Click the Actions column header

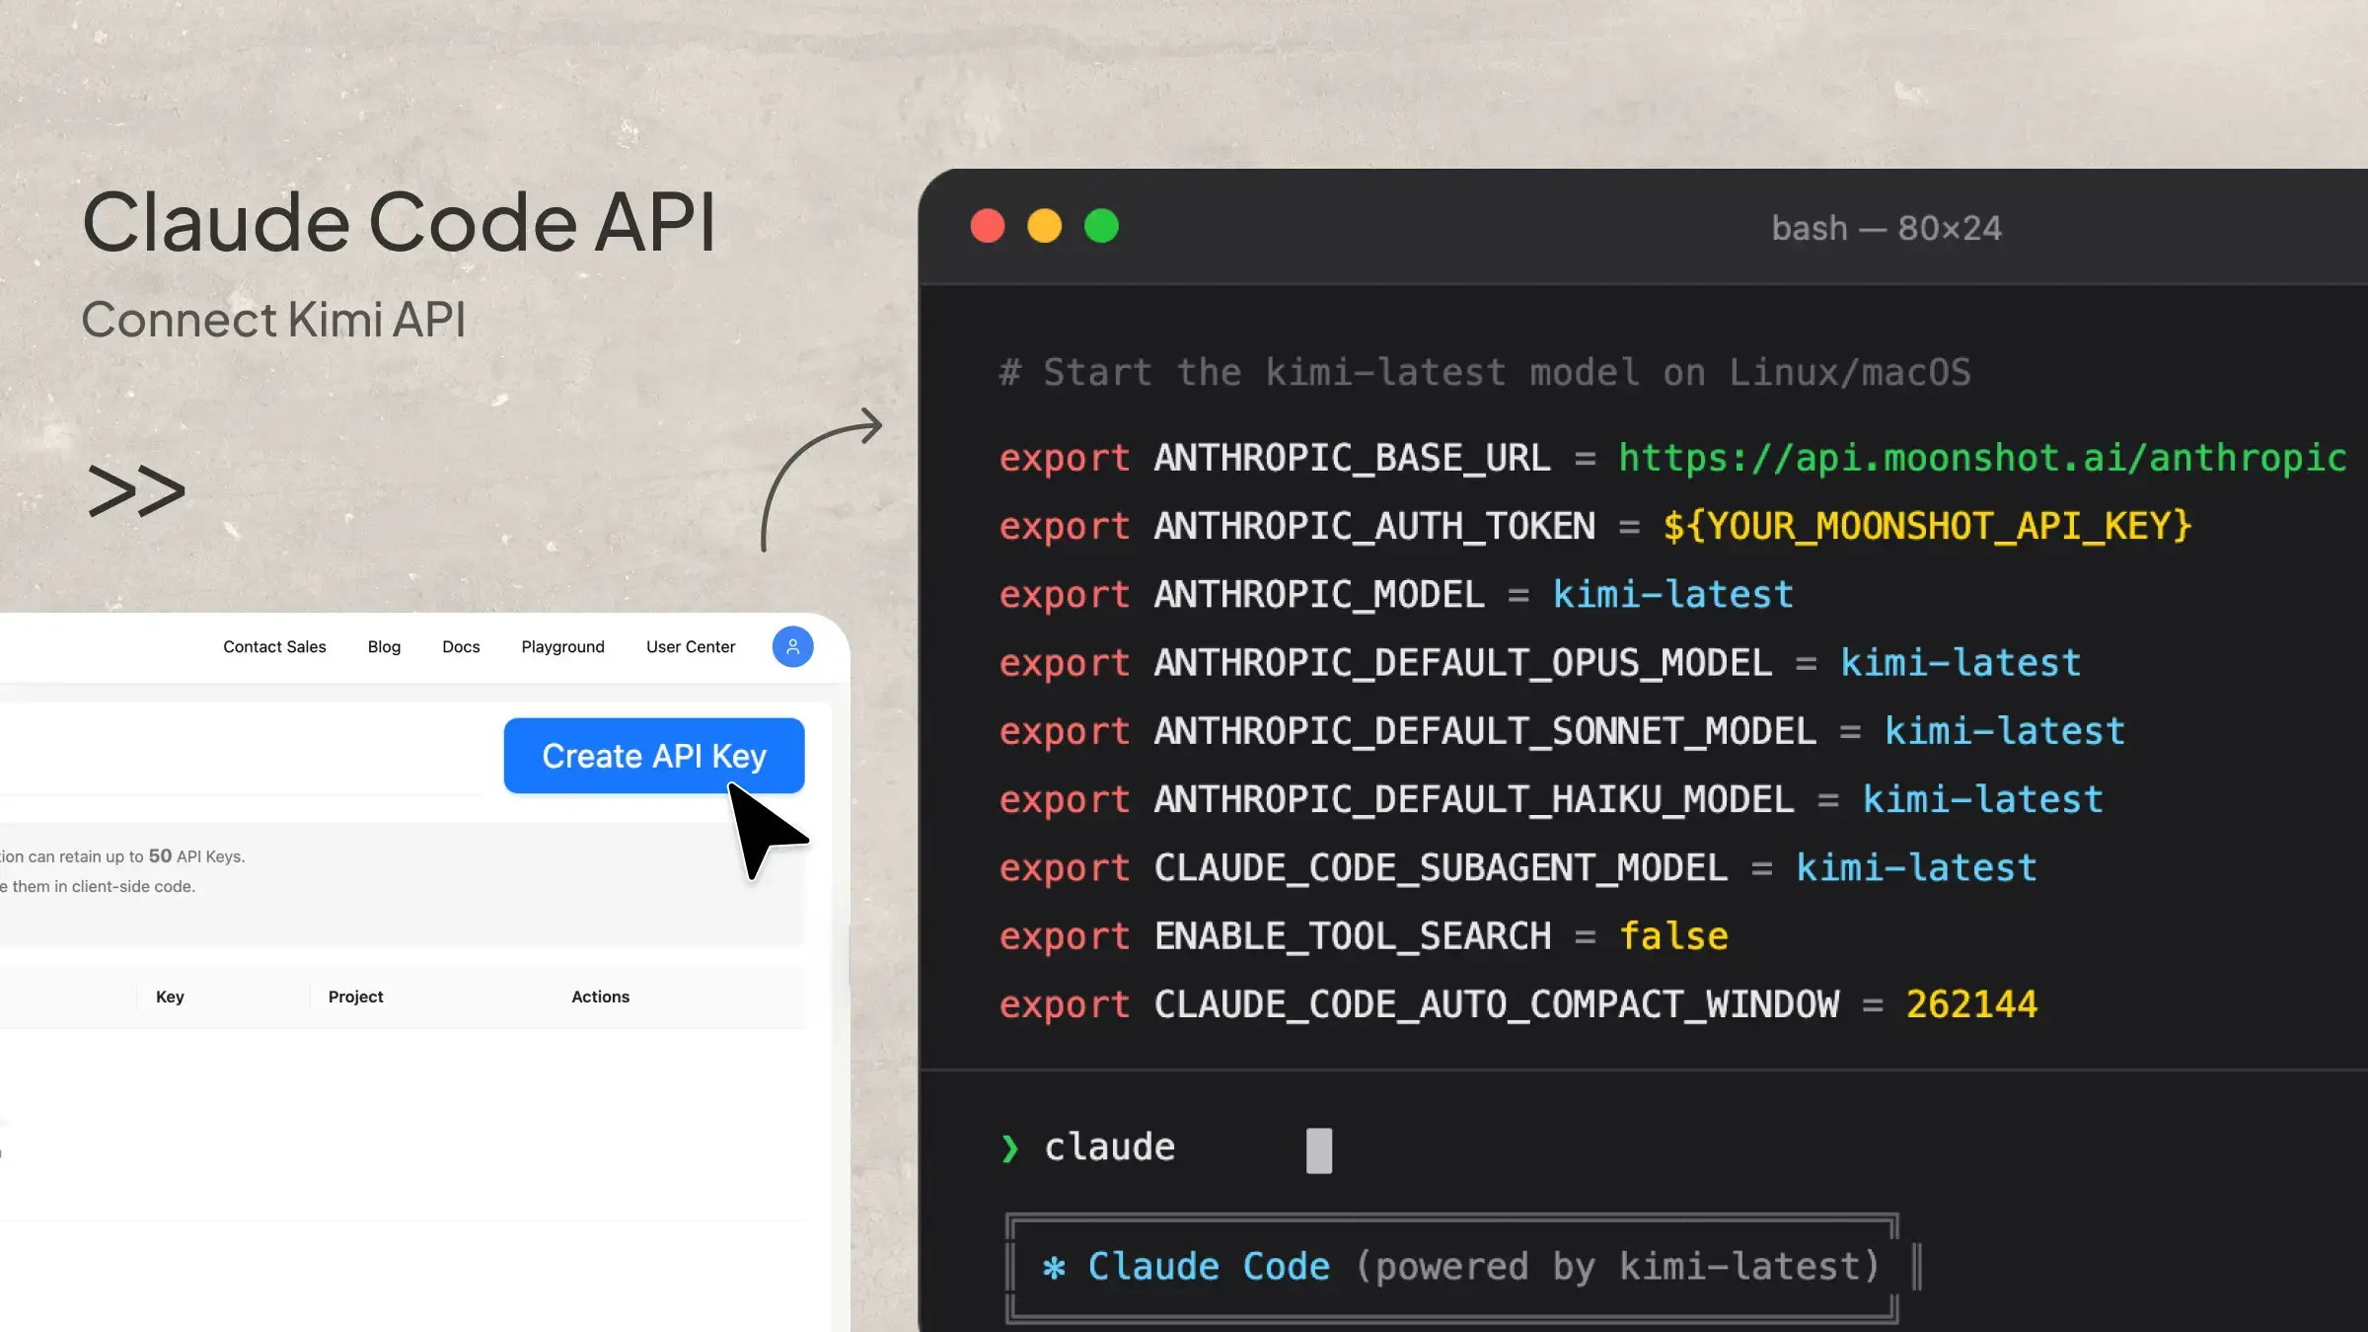[600, 997]
